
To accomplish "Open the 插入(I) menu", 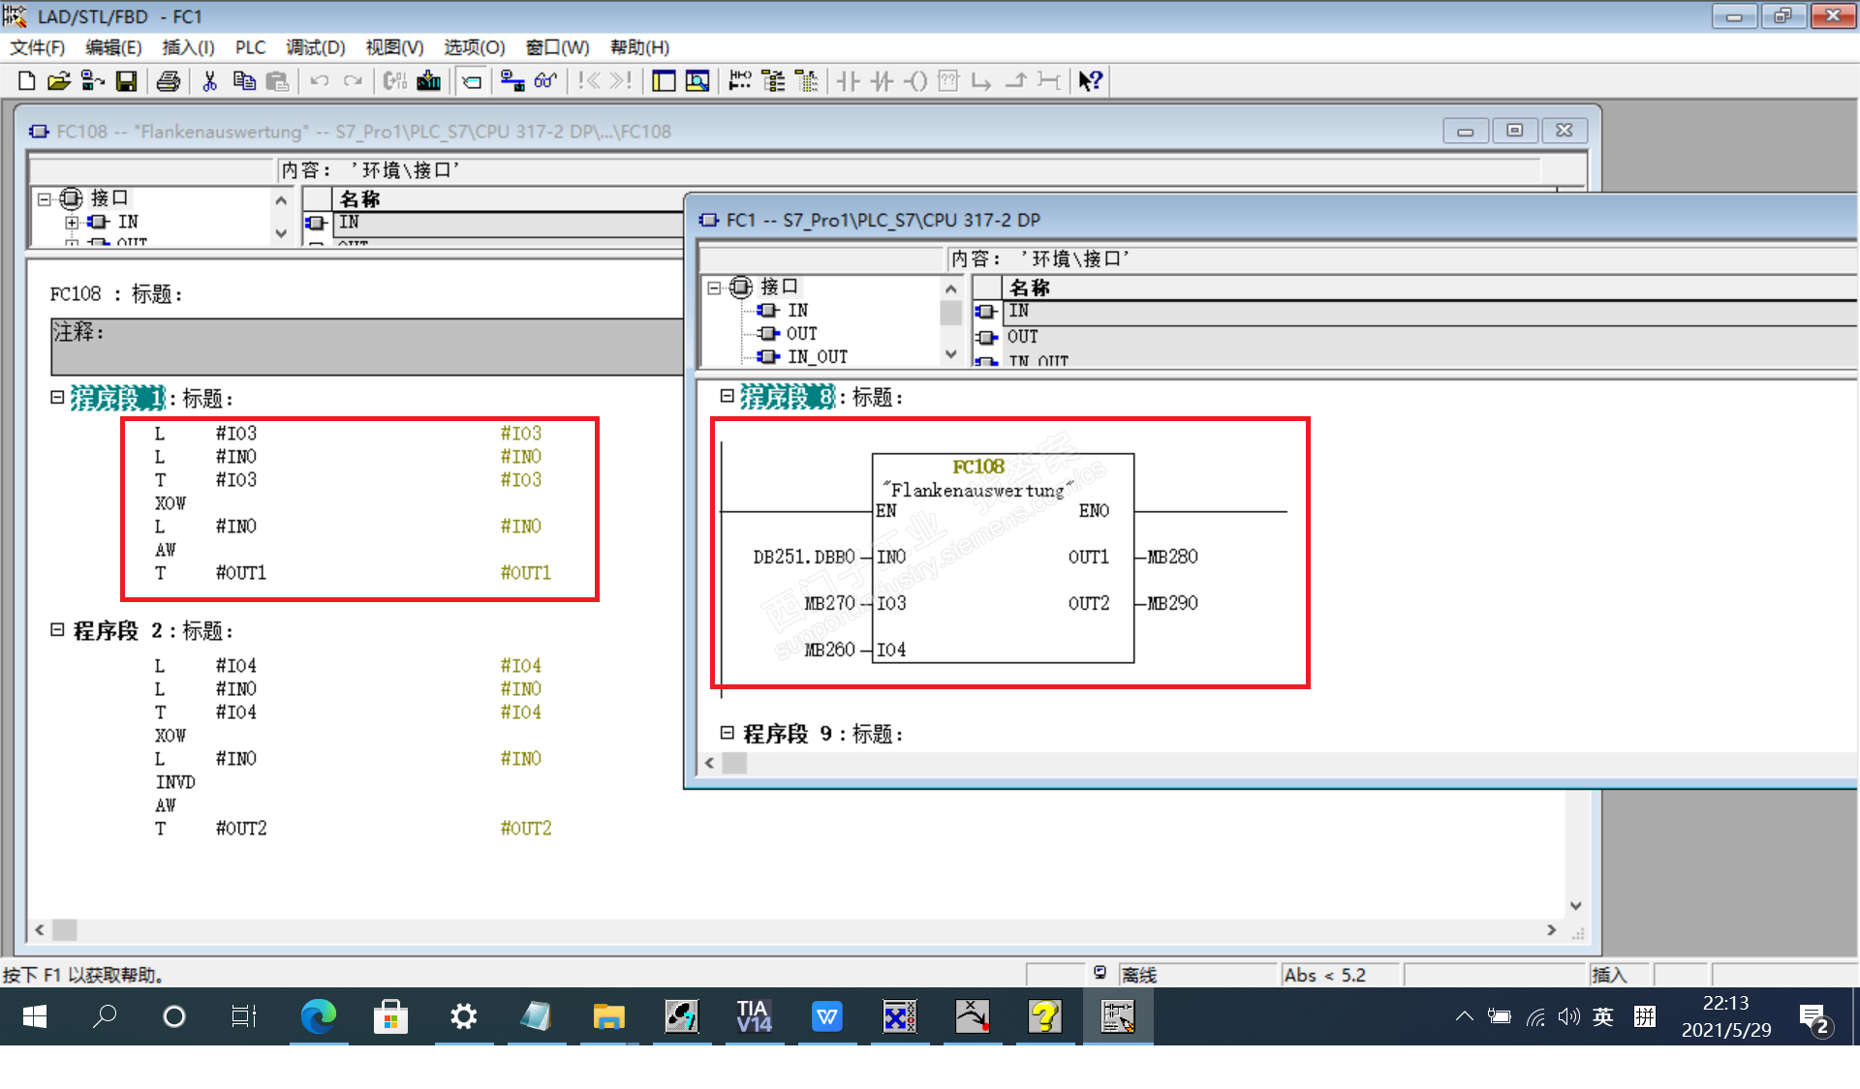I will pyautogui.click(x=188, y=47).
